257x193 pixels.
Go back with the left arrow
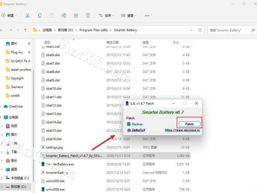2,30
